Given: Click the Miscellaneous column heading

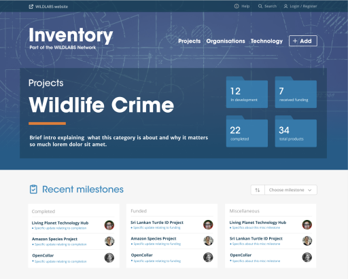Looking at the screenshot, I should point(245,211).
